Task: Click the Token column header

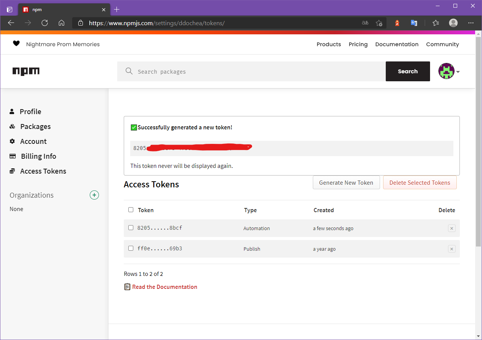Action: coord(146,210)
